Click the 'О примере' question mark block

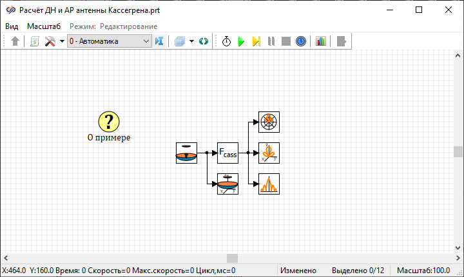tap(109, 121)
